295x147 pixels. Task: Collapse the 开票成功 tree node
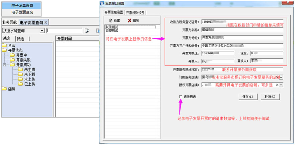4,65
